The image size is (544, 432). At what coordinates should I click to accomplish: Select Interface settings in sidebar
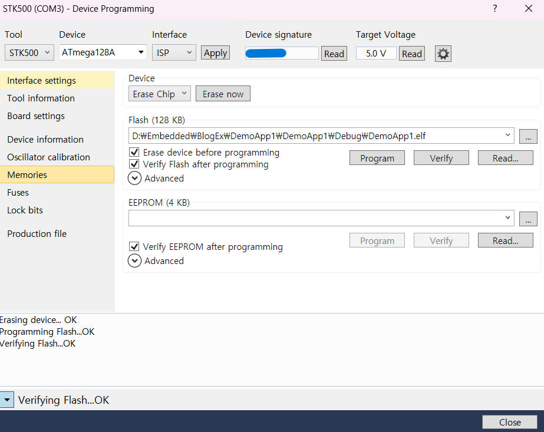pos(57,81)
